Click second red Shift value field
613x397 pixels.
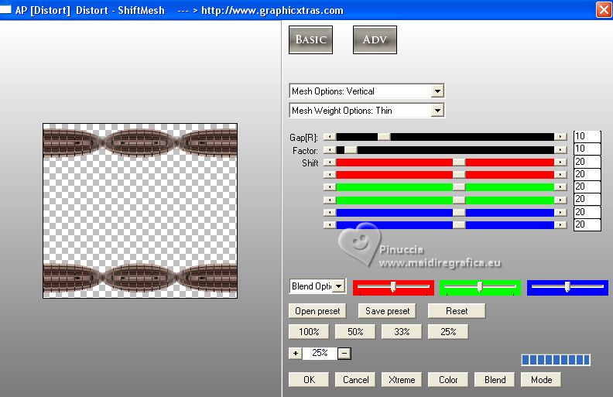[x=587, y=174]
